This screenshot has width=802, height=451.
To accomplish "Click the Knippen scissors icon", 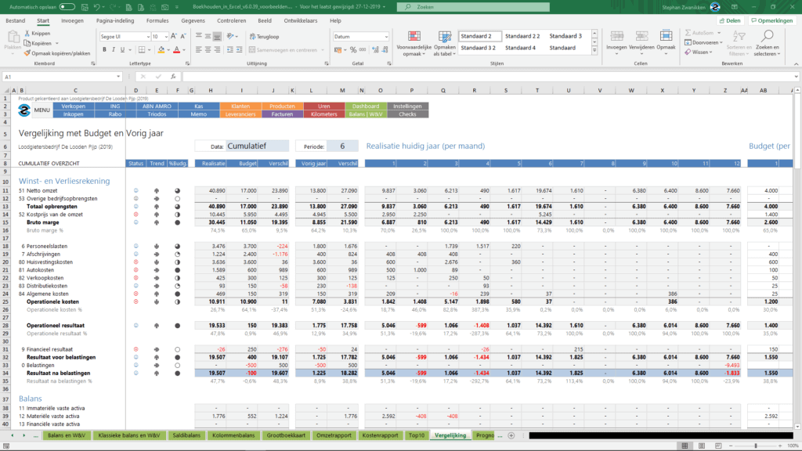I will click(27, 34).
